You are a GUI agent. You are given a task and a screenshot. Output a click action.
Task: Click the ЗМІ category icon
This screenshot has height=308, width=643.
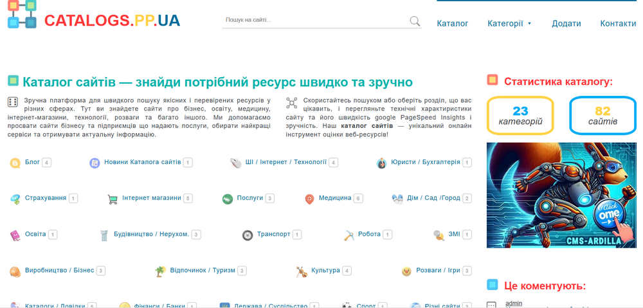(x=439, y=235)
